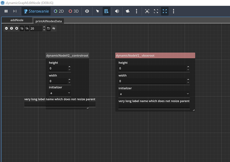Toggle the graph minimap icon
Image resolution: width=230 pixels, height=162 pixels.
pyautogui.click(x=48, y=29)
